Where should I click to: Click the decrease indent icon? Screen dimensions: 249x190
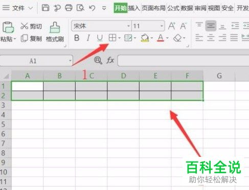(235, 26)
